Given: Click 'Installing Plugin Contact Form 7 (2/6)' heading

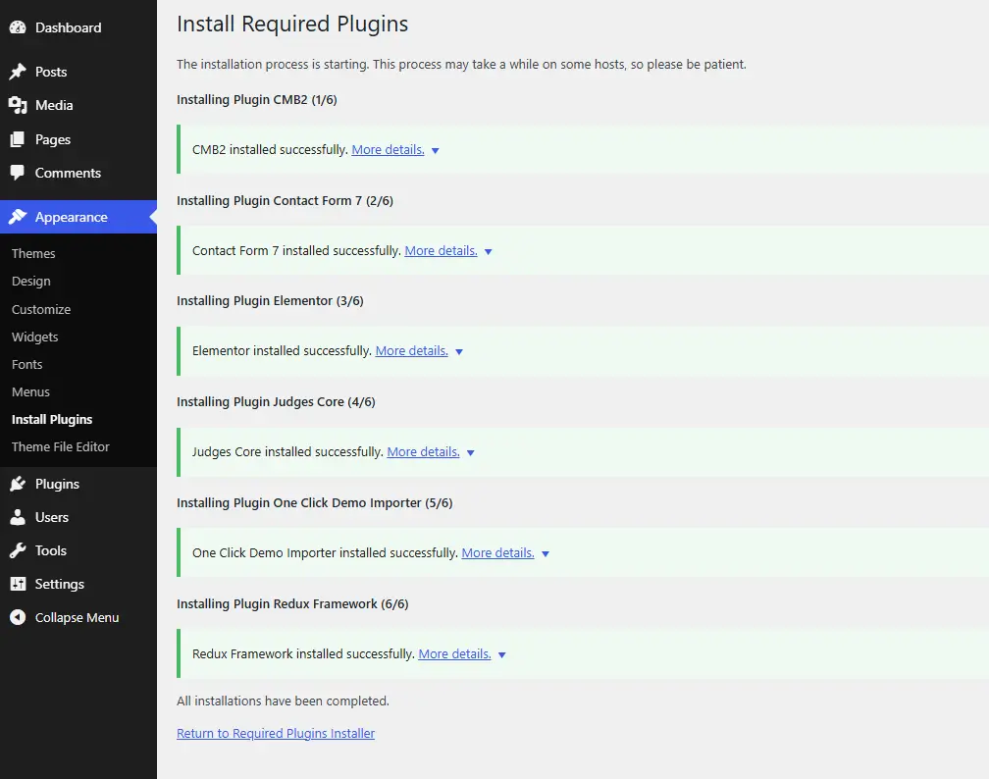Looking at the screenshot, I should pyautogui.click(x=286, y=200).
